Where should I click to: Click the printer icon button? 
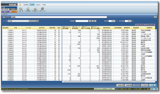click(x=155, y=85)
